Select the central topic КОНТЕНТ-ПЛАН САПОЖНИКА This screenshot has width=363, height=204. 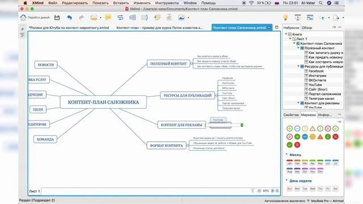[x=103, y=102]
